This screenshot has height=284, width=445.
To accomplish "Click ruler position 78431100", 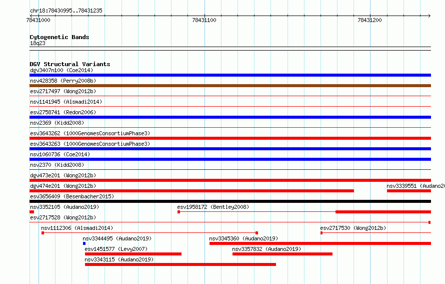I will [x=204, y=20].
